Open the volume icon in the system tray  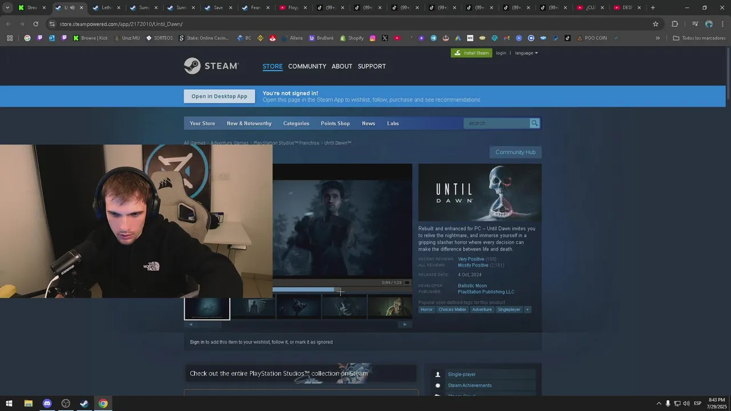tap(686, 404)
